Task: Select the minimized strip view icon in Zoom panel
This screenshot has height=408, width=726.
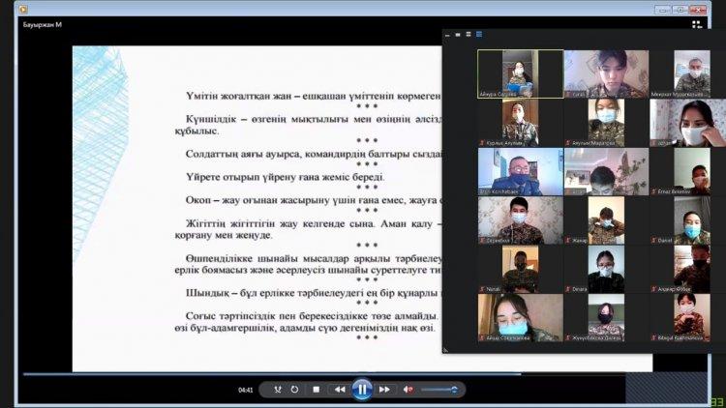Action: [447, 35]
